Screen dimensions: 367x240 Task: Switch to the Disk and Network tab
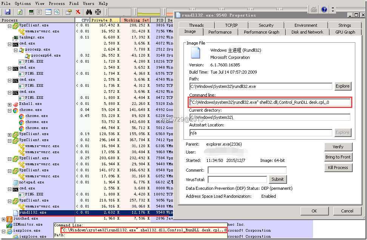click(307, 32)
